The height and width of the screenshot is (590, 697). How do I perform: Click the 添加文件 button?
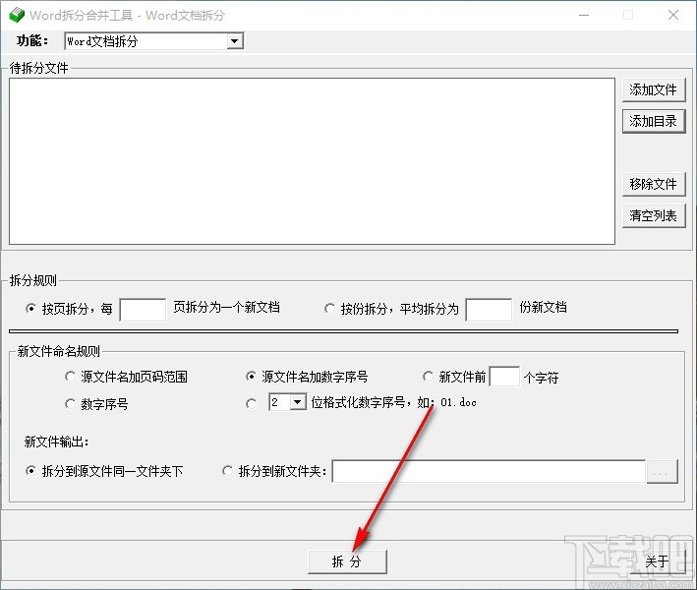(653, 89)
